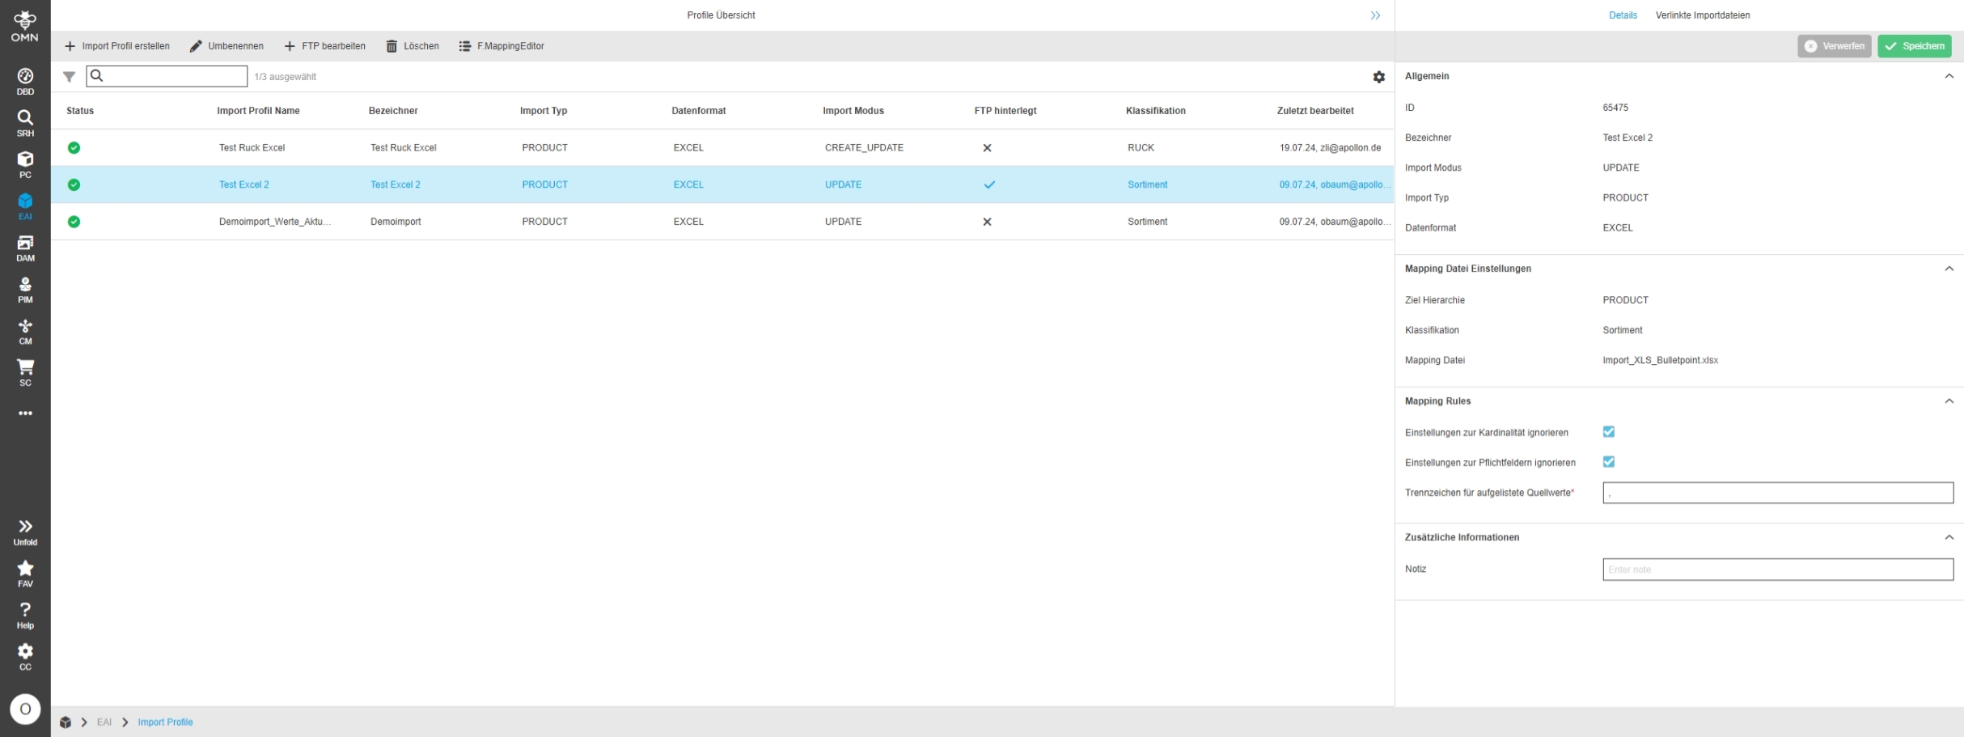Sort by the Status column header
Viewport: 1964px width, 737px height.
[80, 111]
